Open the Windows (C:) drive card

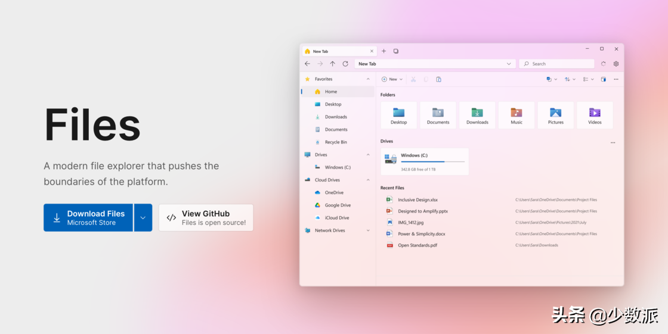pyautogui.click(x=425, y=162)
